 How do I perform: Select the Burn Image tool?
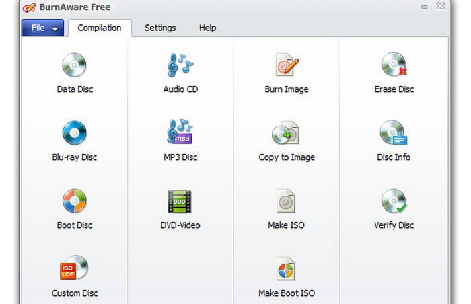(x=286, y=73)
